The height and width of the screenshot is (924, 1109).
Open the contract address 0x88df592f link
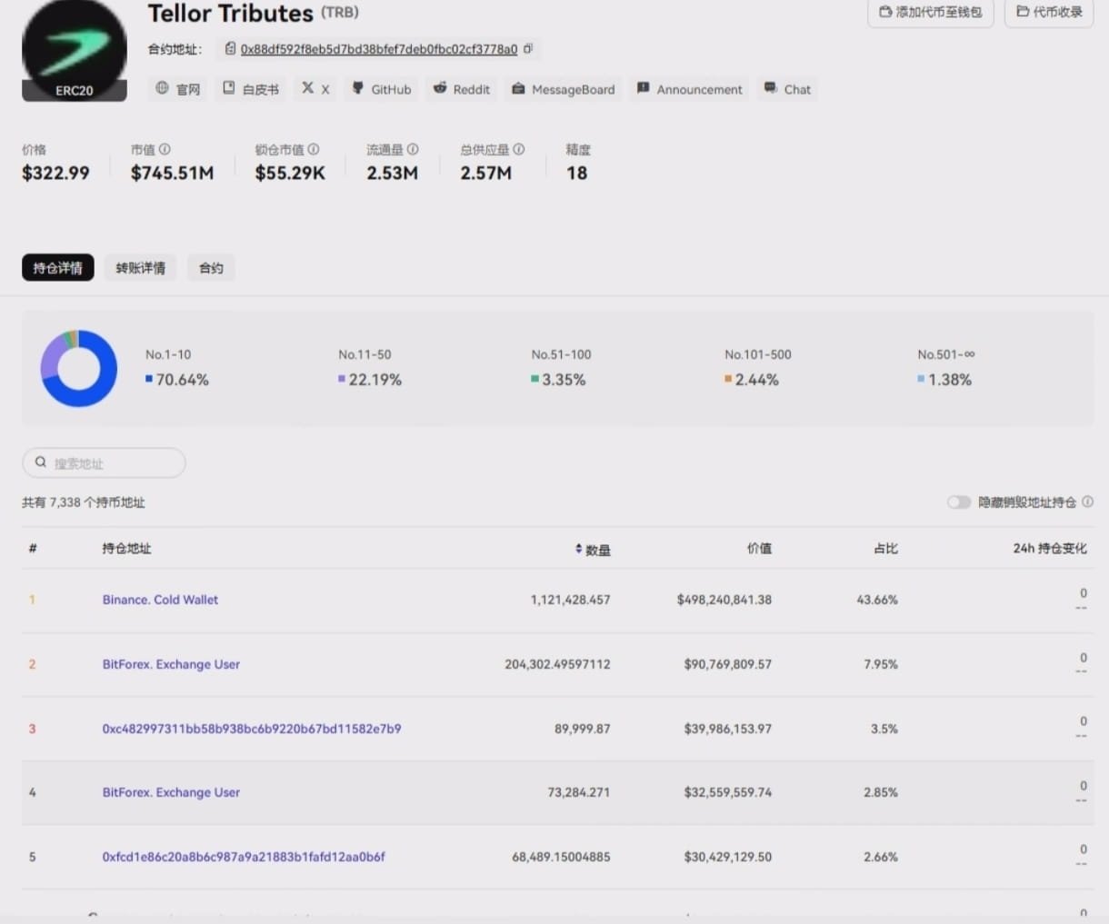378,49
